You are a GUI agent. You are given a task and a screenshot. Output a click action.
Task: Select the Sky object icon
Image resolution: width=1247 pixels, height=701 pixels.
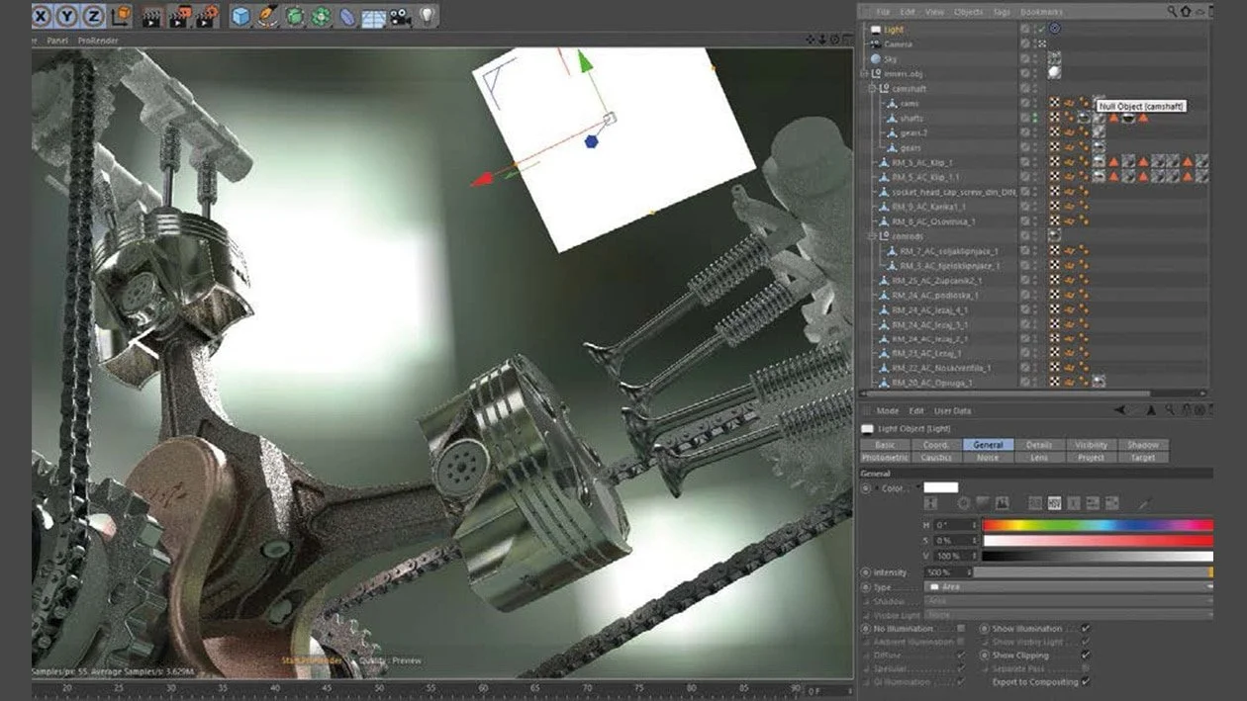(876, 58)
